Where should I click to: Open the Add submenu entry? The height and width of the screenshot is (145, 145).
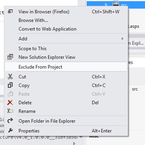tap(66, 39)
